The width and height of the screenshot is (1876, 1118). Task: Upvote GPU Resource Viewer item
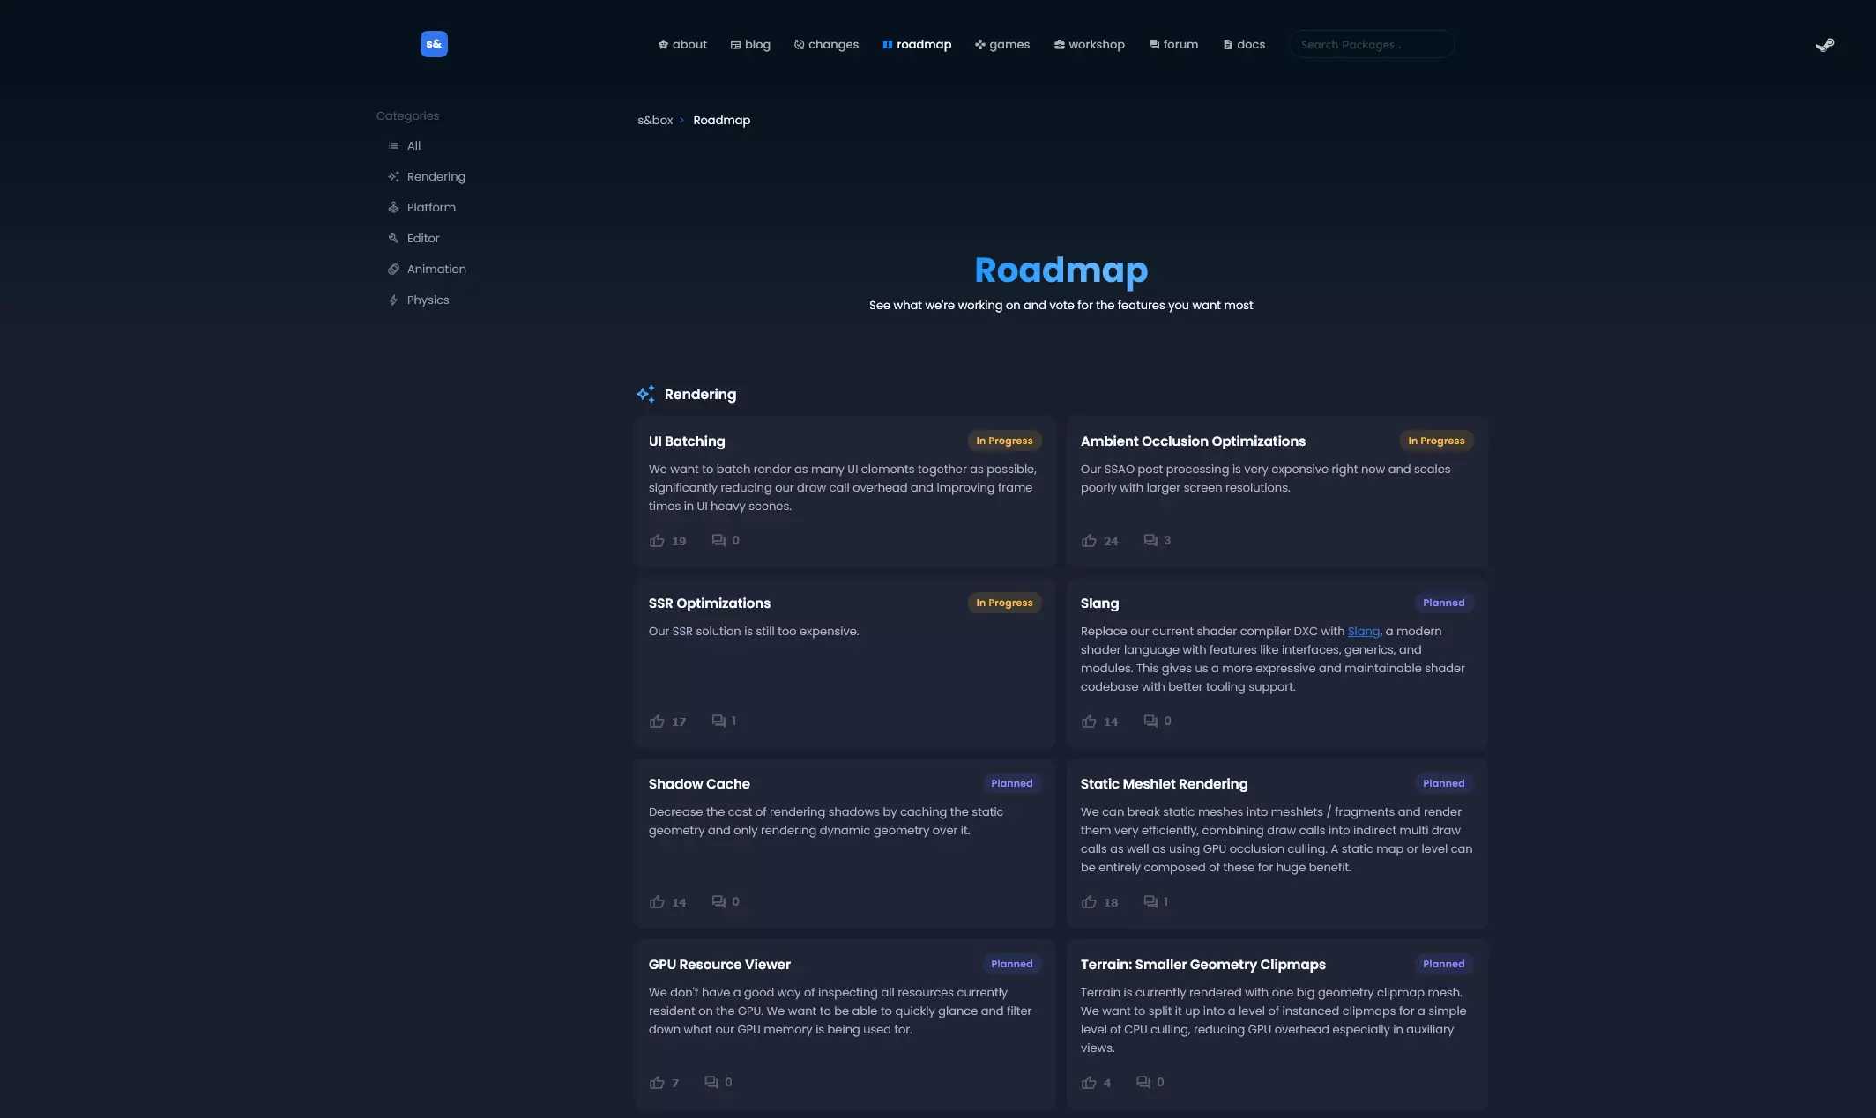coord(658,1083)
